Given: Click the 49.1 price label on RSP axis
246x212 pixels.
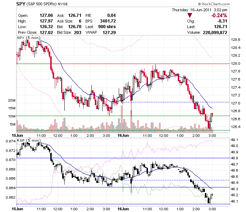Looking at the screenshot, I should pos(234,140).
